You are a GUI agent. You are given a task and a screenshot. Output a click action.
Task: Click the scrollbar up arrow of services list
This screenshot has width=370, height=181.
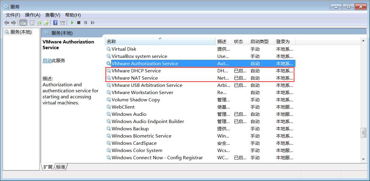(363, 40)
